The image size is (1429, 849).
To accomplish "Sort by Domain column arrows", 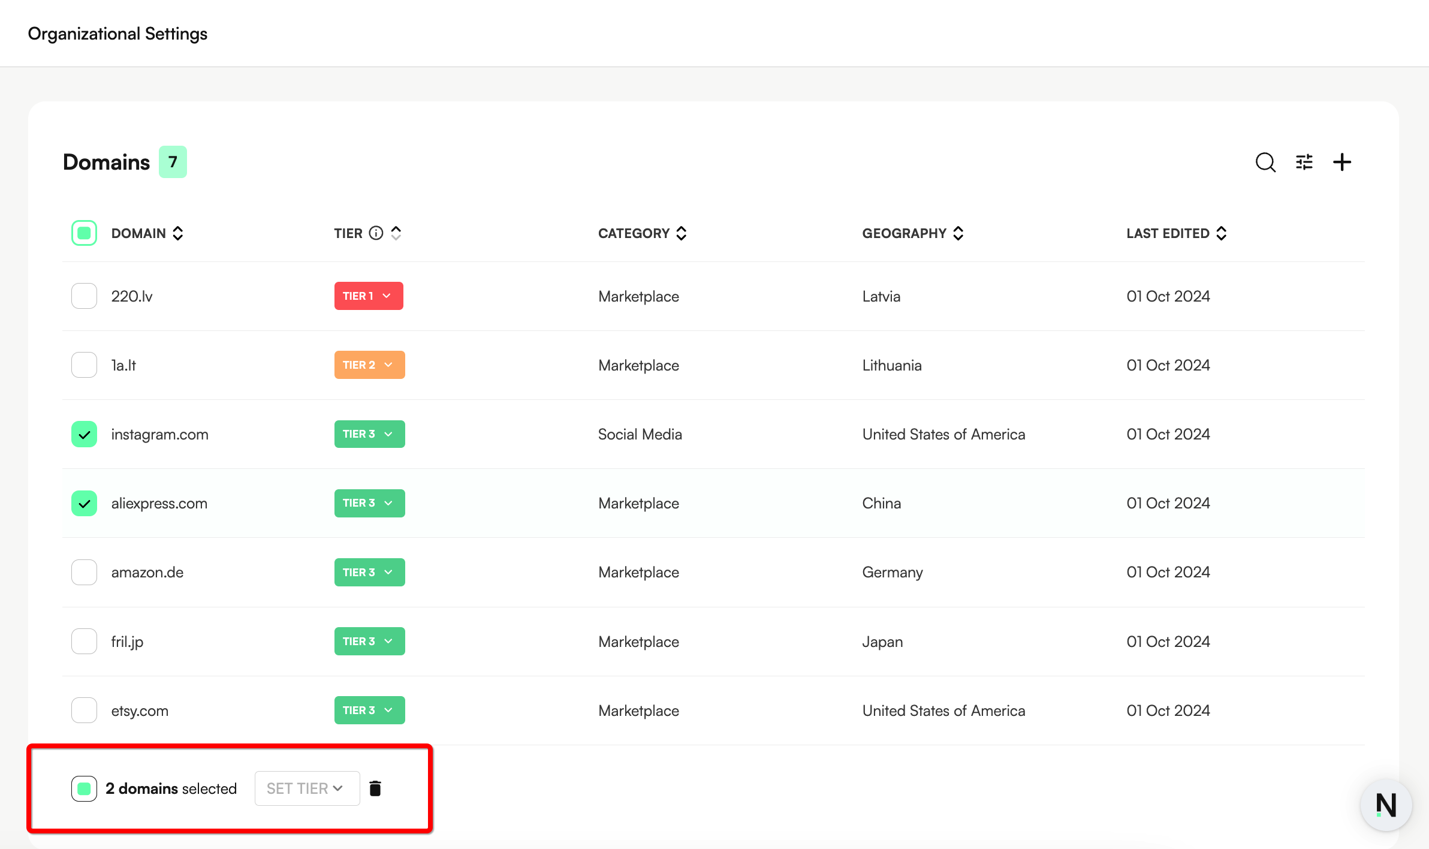I will click(x=178, y=233).
